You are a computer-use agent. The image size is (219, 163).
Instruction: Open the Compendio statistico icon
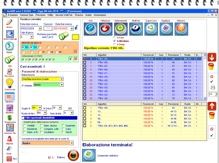[89, 155]
